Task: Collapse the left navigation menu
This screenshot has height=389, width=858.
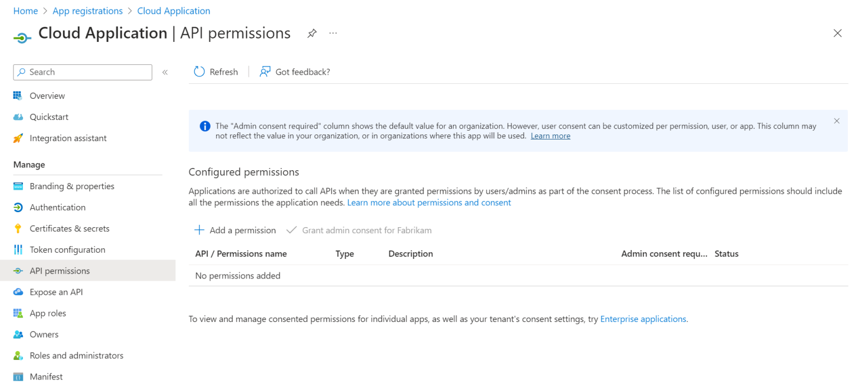Action: 165,73
